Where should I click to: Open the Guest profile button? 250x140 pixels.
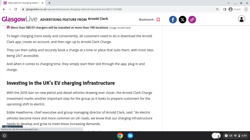235,9
